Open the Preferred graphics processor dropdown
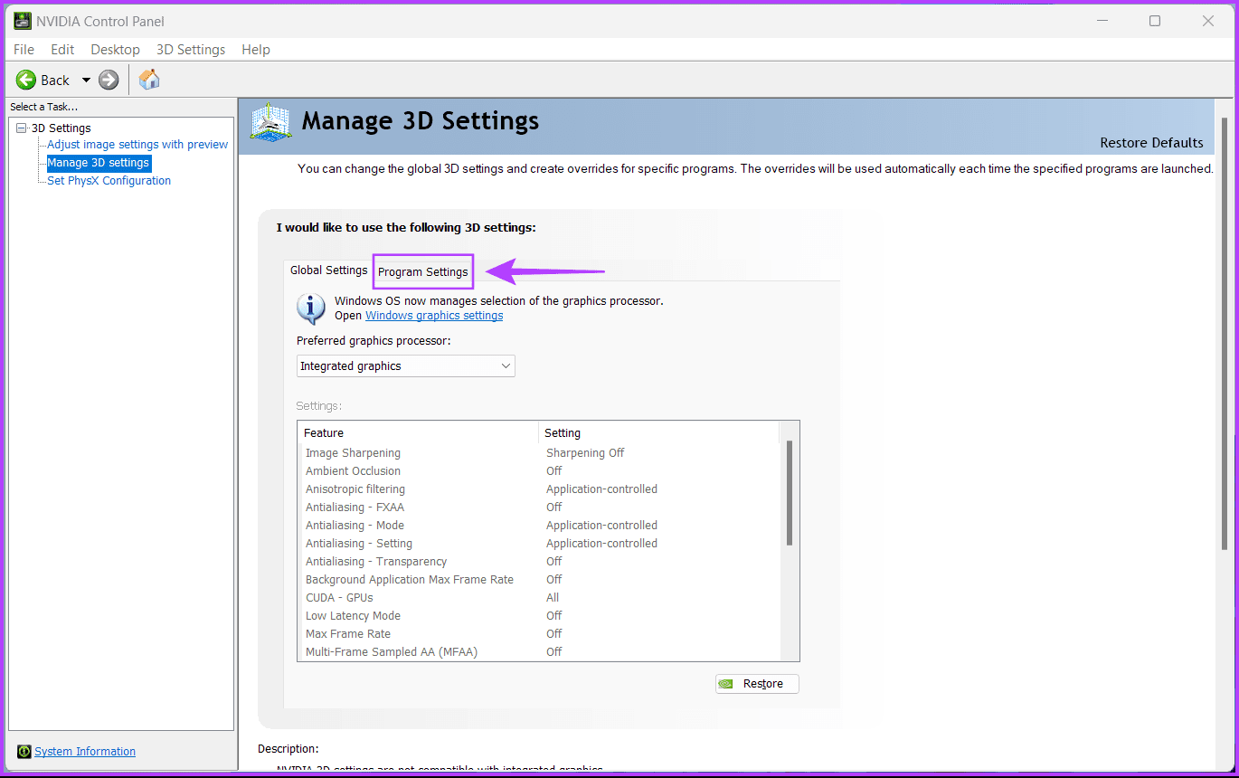The height and width of the screenshot is (778, 1239). (406, 365)
